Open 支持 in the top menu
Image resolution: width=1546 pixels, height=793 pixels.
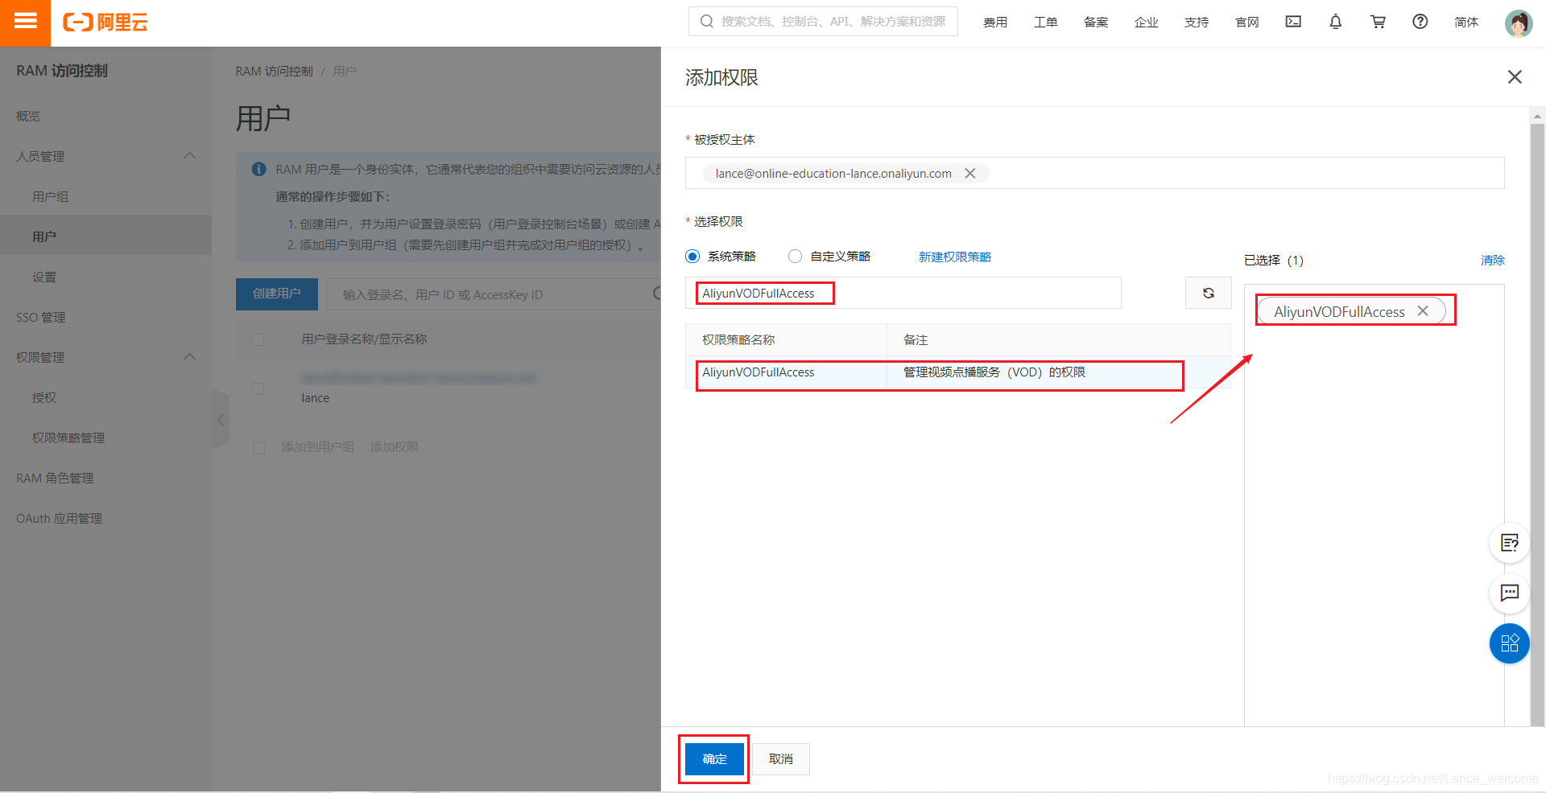coord(1197,22)
